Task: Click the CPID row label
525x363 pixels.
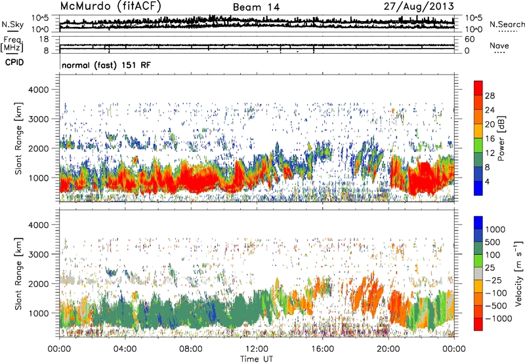Action: (x=14, y=62)
